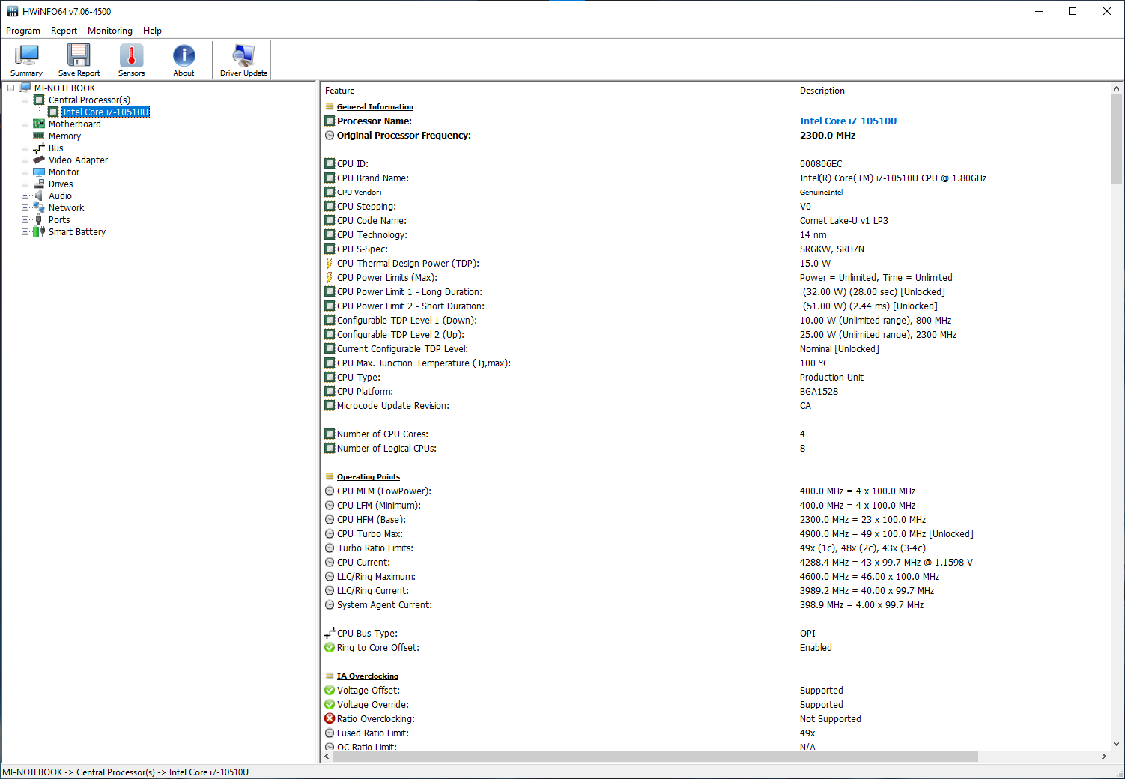Click the Monitor icon in tree
Image resolution: width=1125 pixels, height=779 pixels.
[39, 172]
